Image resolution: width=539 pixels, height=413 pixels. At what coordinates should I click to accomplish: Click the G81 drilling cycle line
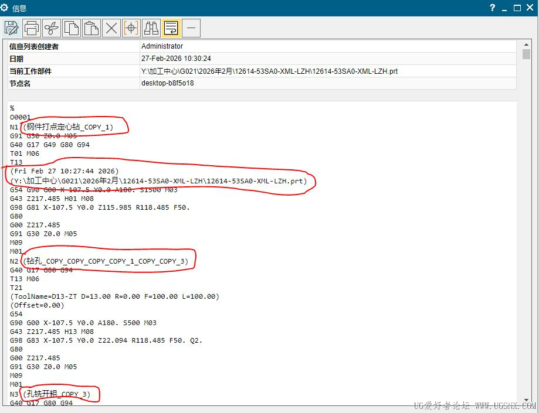pyautogui.click(x=100, y=207)
